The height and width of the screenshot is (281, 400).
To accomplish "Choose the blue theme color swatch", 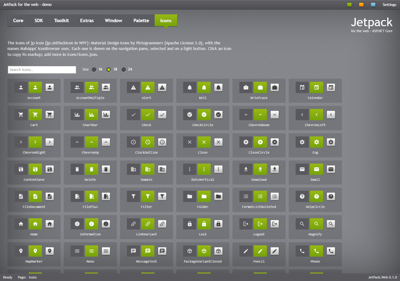I will pos(373,5).
